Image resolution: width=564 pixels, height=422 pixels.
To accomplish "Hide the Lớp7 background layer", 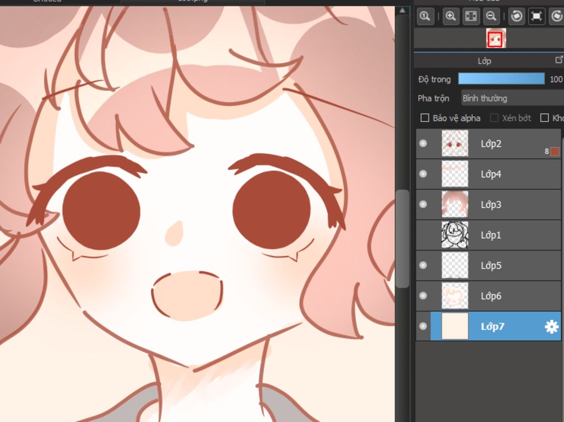I will click(423, 326).
